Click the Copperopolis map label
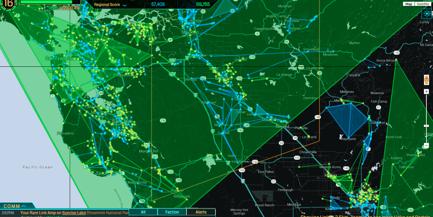Image resolution: width=433 pixels, height=217 pixels. point(265,29)
